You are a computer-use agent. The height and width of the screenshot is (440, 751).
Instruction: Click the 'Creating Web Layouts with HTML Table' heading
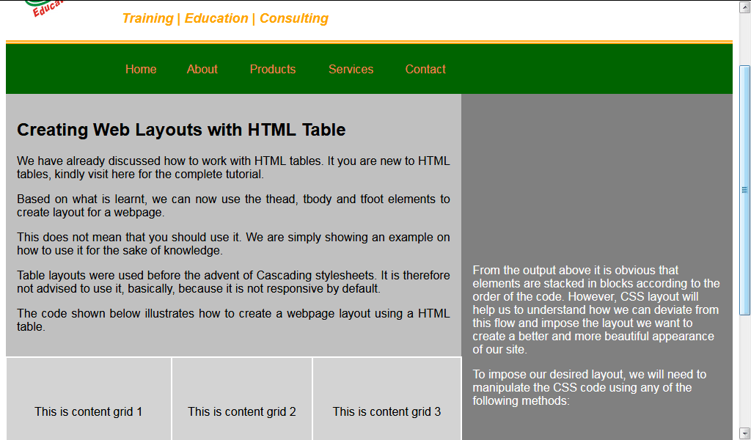click(180, 130)
